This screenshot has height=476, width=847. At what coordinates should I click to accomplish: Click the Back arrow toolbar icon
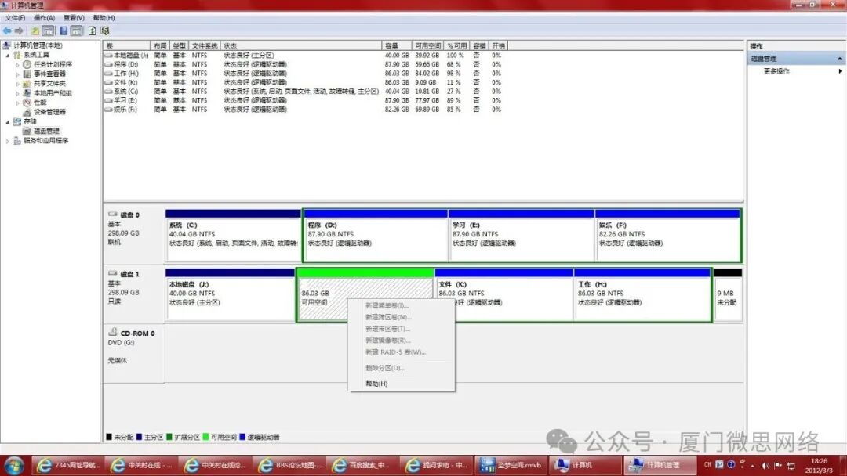(x=7, y=31)
